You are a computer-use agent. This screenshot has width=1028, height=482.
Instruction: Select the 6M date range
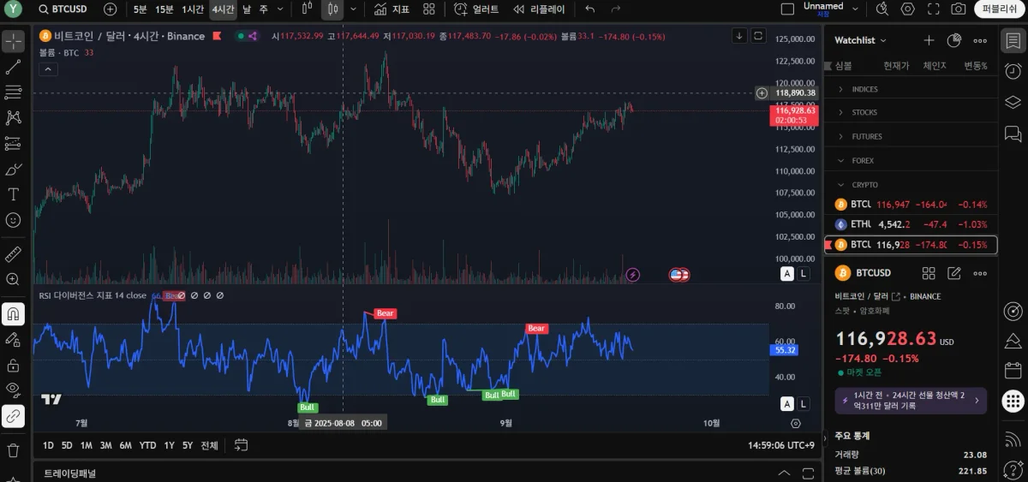[x=125, y=445]
